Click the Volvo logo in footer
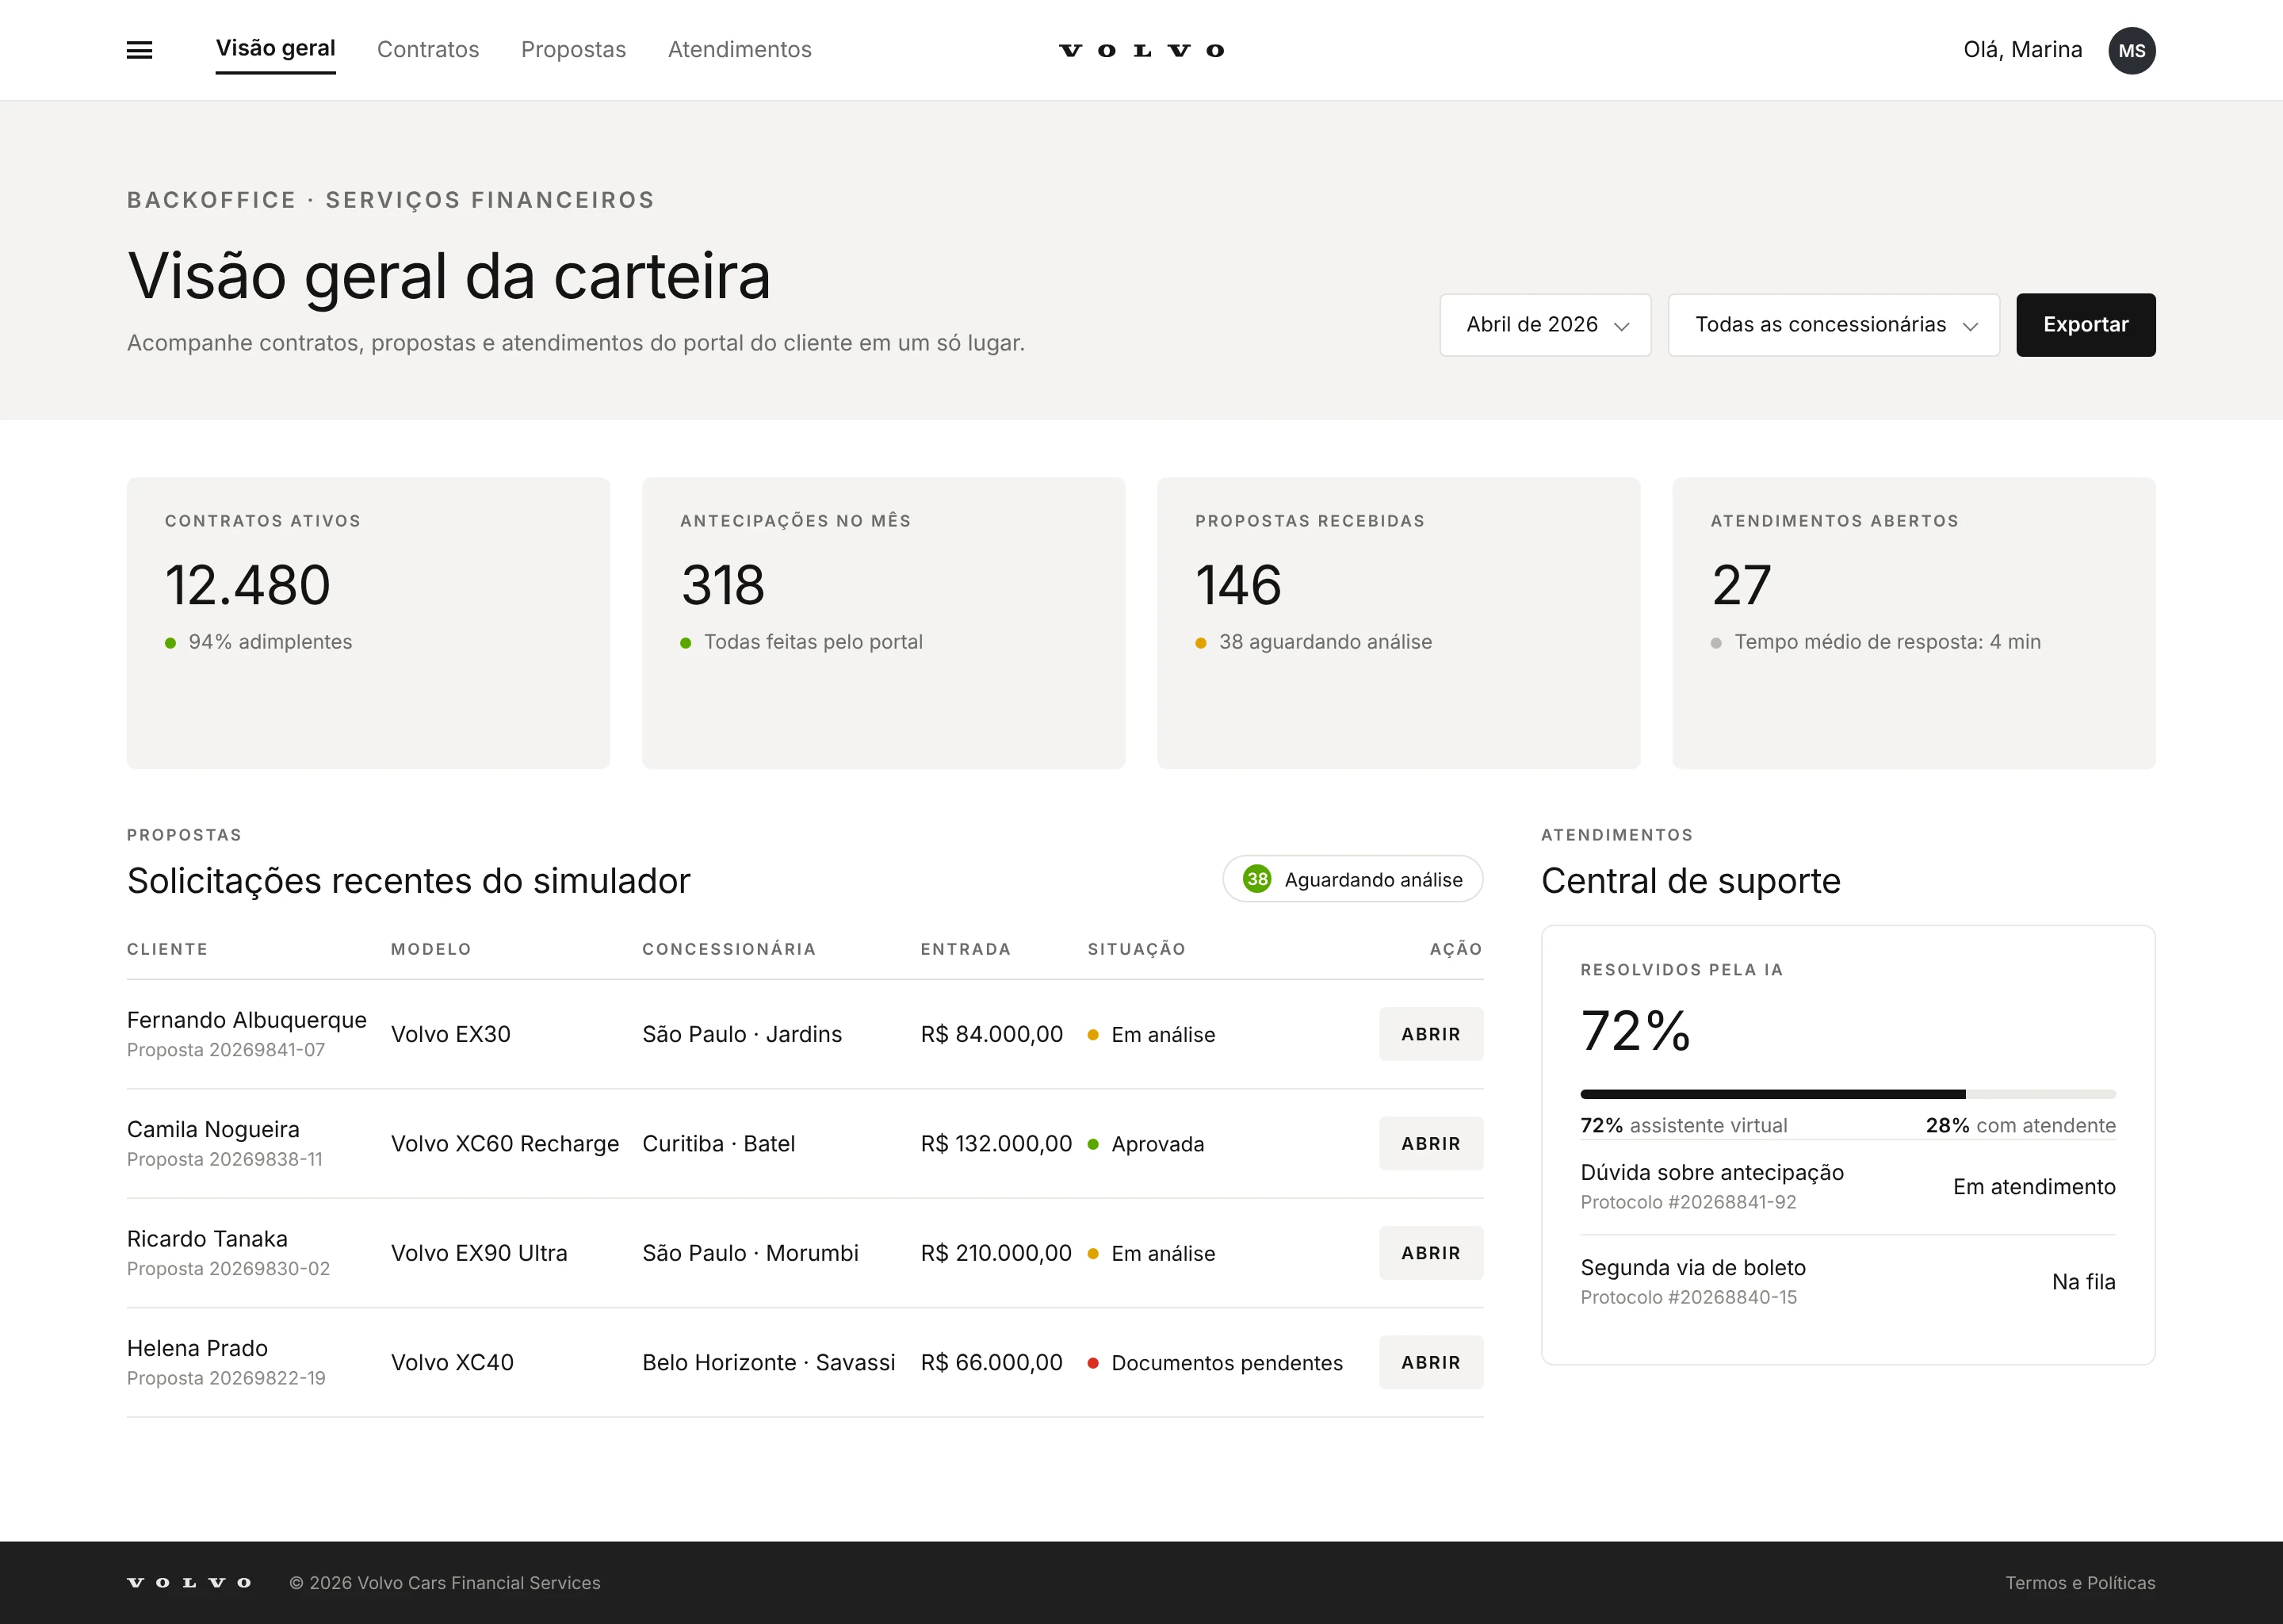 (x=189, y=1582)
